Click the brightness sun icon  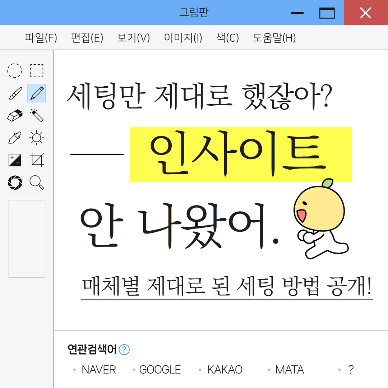pos(37,138)
